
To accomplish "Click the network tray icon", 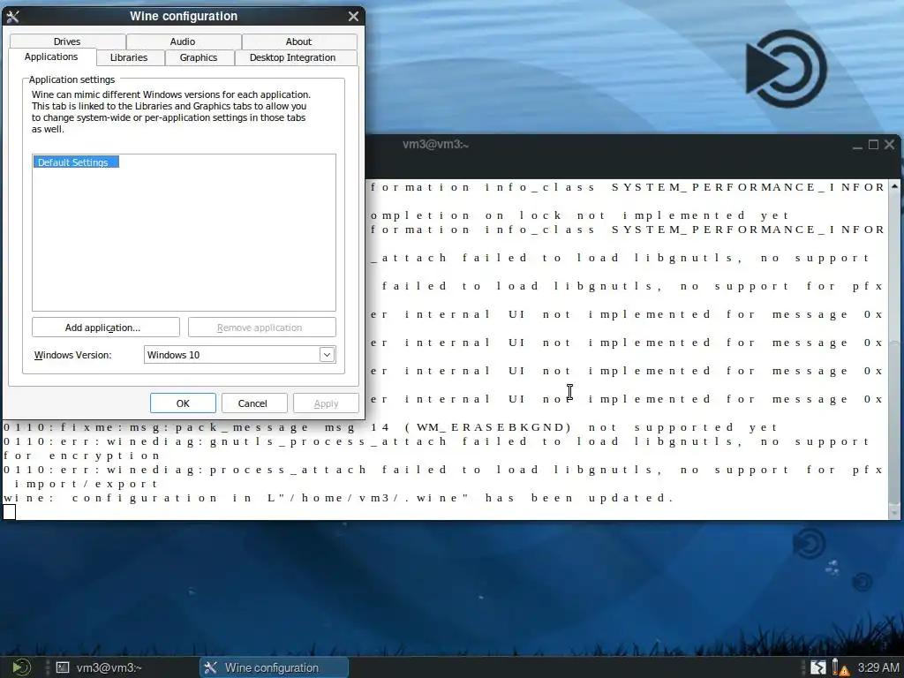I will (x=817, y=667).
